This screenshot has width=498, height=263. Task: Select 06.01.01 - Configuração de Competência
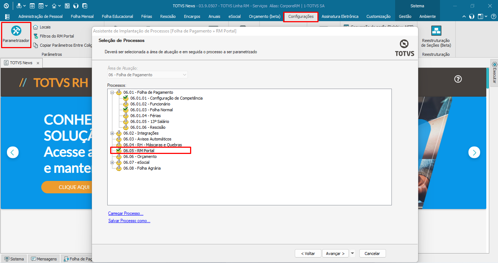point(166,98)
